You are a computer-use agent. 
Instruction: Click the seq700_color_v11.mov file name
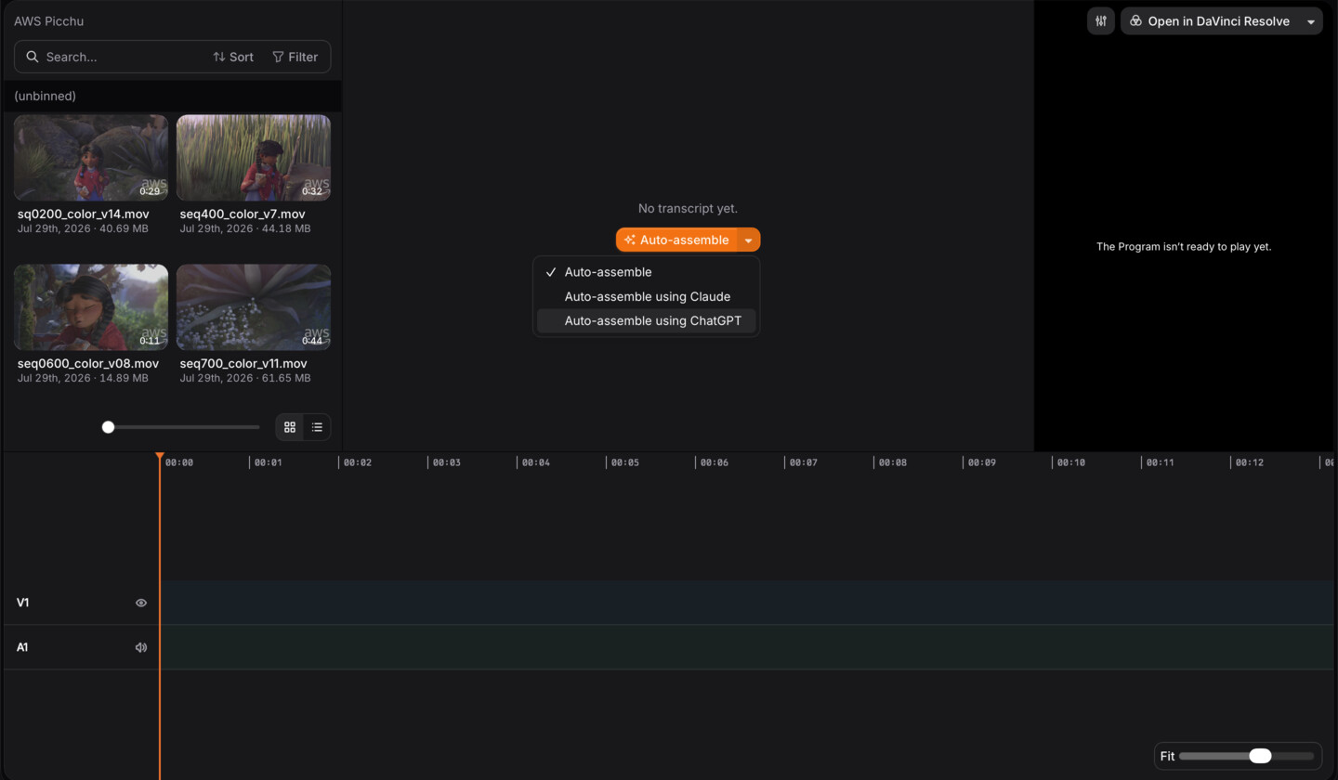pyautogui.click(x=243, y=363)
